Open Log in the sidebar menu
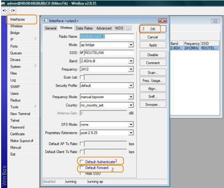224x188 pixels. pyautogui.click(x=13, y=80)
